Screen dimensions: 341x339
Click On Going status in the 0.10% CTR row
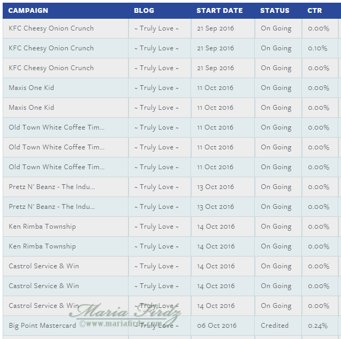pos(276,48)
